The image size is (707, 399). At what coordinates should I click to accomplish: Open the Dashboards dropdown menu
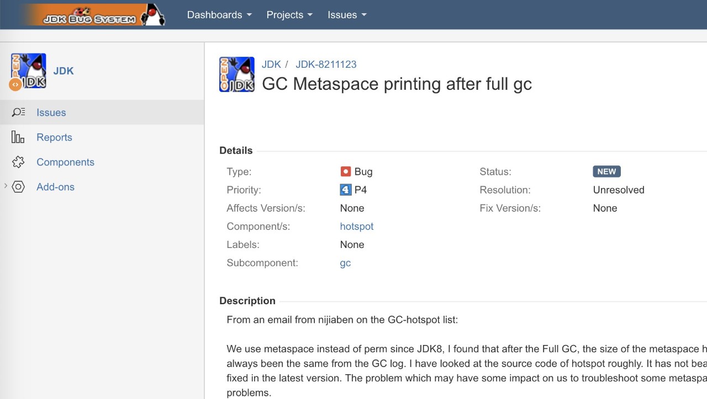219,15
